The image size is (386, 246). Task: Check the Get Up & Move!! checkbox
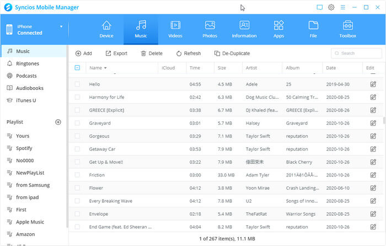click(77, 162)
